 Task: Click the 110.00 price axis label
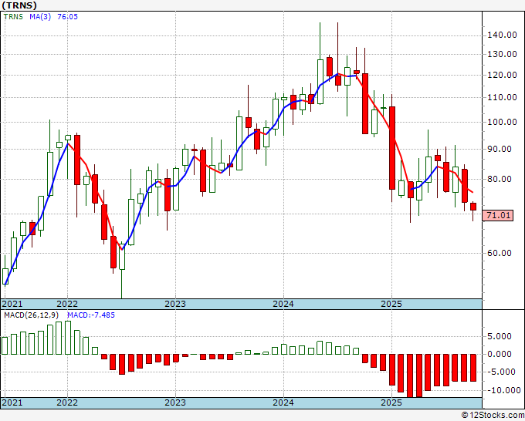pos(502,97)
